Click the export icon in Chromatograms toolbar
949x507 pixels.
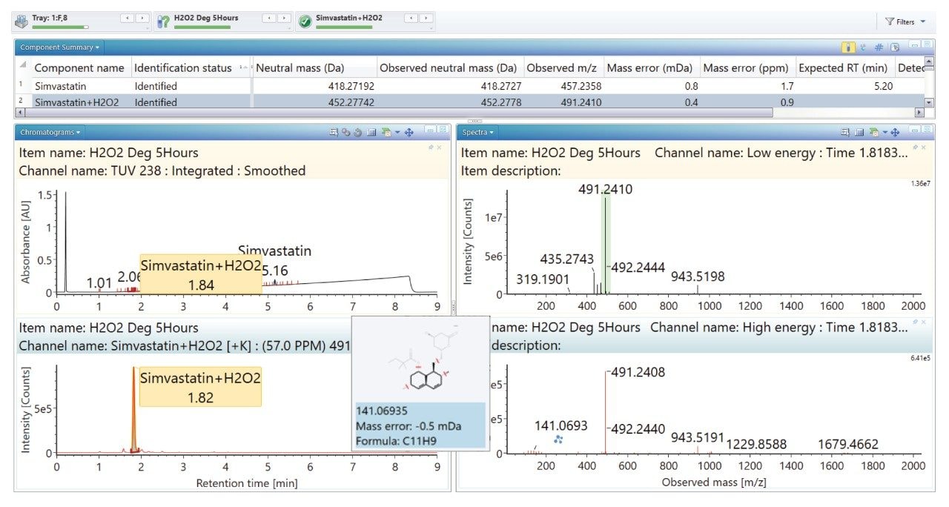coord(386,132)
